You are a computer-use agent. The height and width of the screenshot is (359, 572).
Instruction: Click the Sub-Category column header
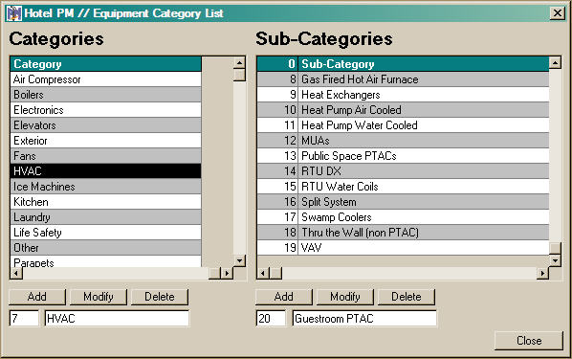coord(424,64)
